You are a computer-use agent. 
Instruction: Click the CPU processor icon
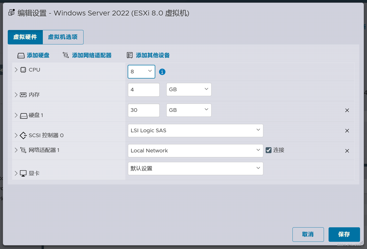23,69
